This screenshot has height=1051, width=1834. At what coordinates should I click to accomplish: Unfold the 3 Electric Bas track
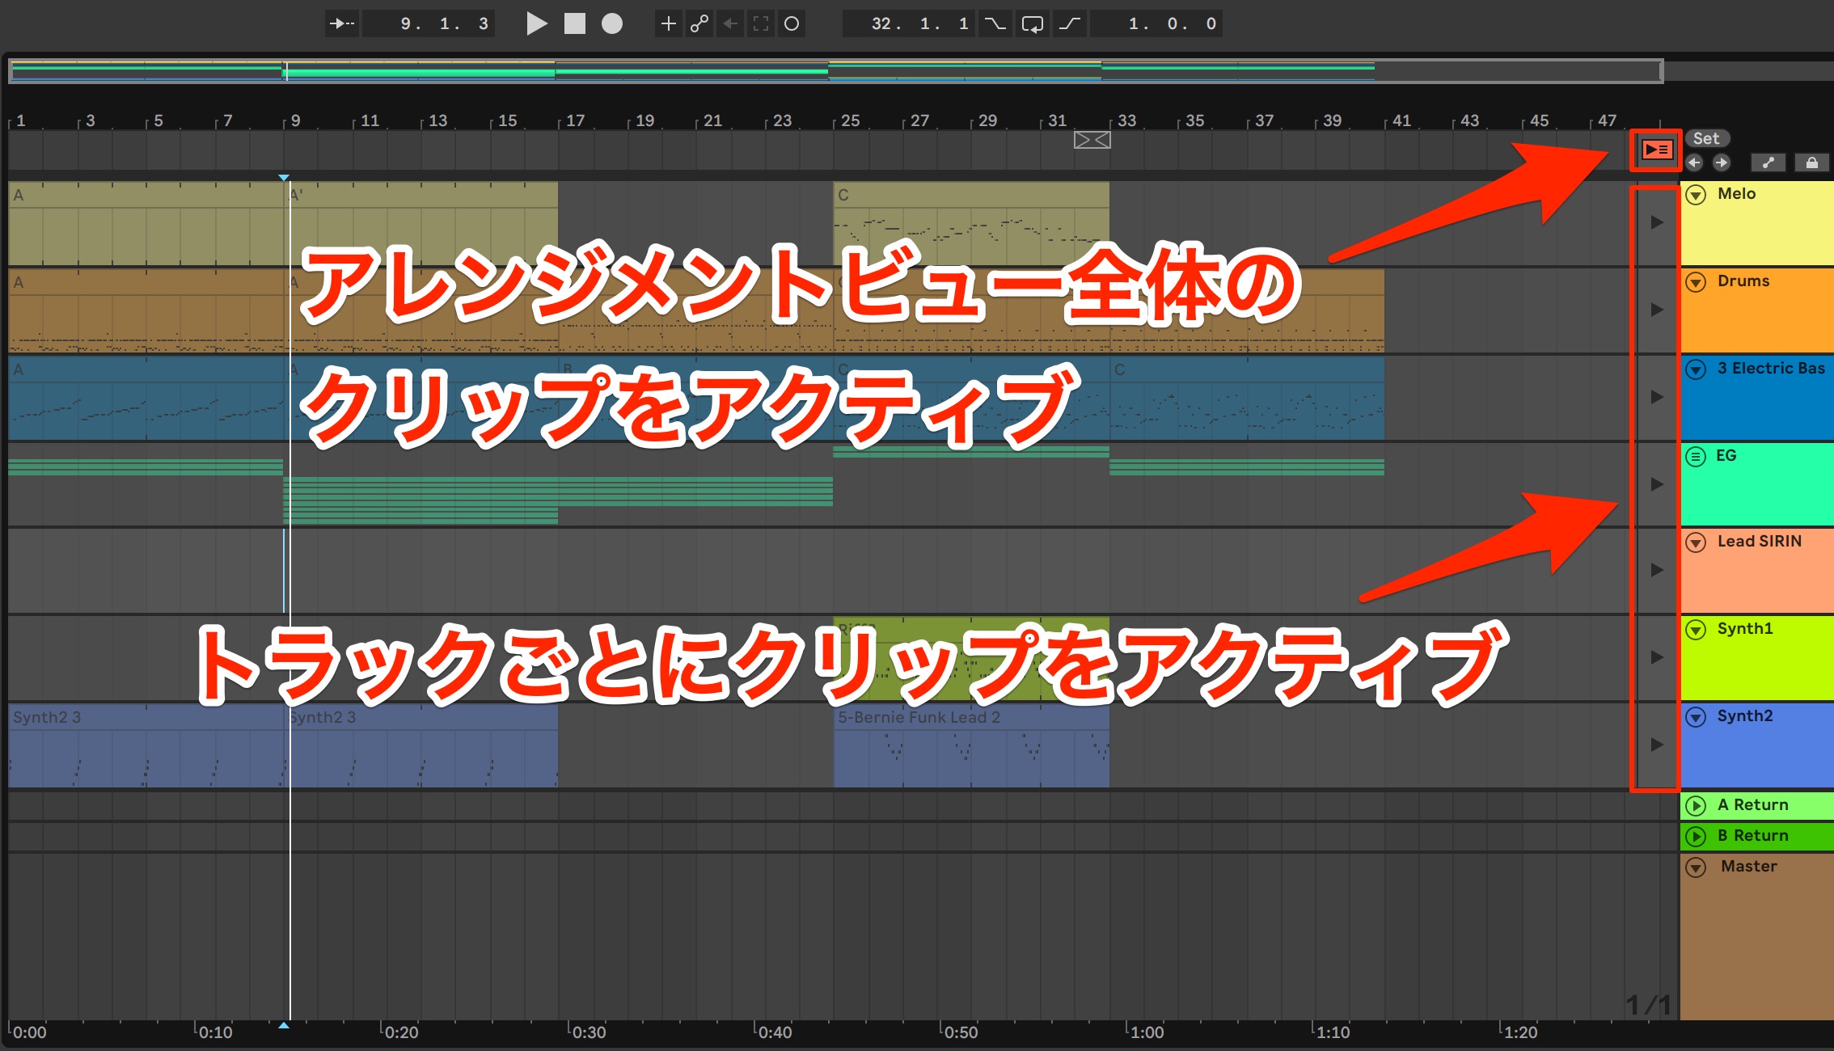1696,369
